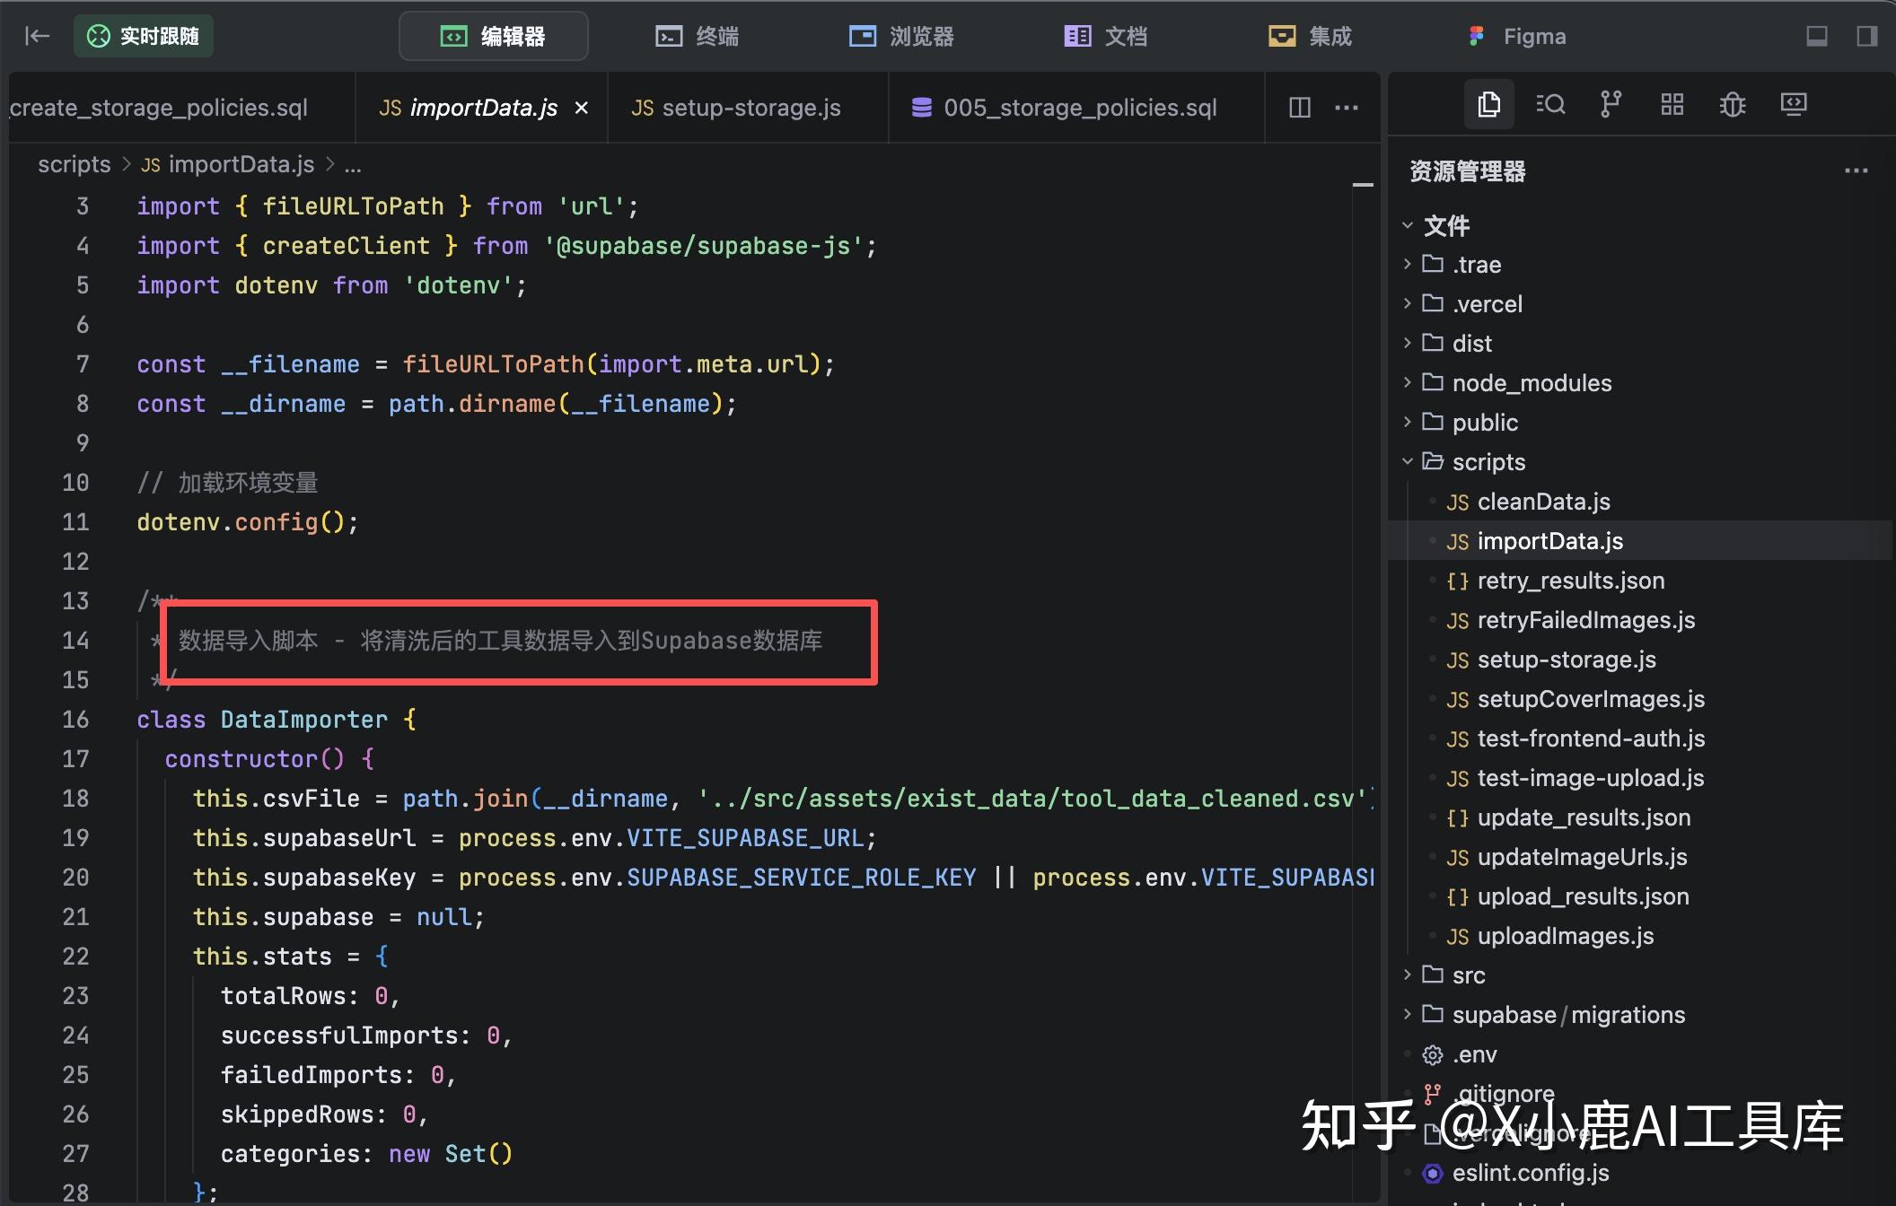Open the source control branch icon

tap(1611, 105)
